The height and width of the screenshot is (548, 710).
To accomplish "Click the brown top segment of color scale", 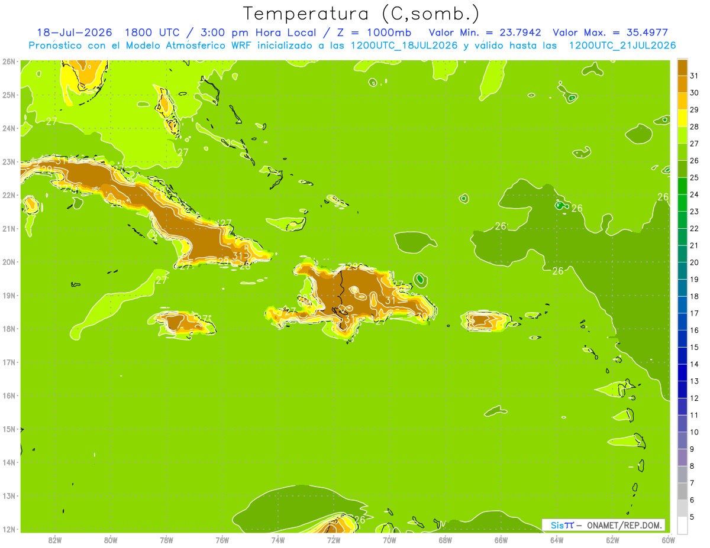I will point(682,67).
